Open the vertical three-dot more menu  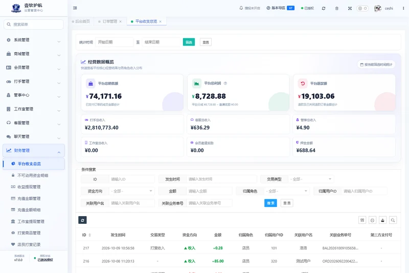(x=403, y=8)
